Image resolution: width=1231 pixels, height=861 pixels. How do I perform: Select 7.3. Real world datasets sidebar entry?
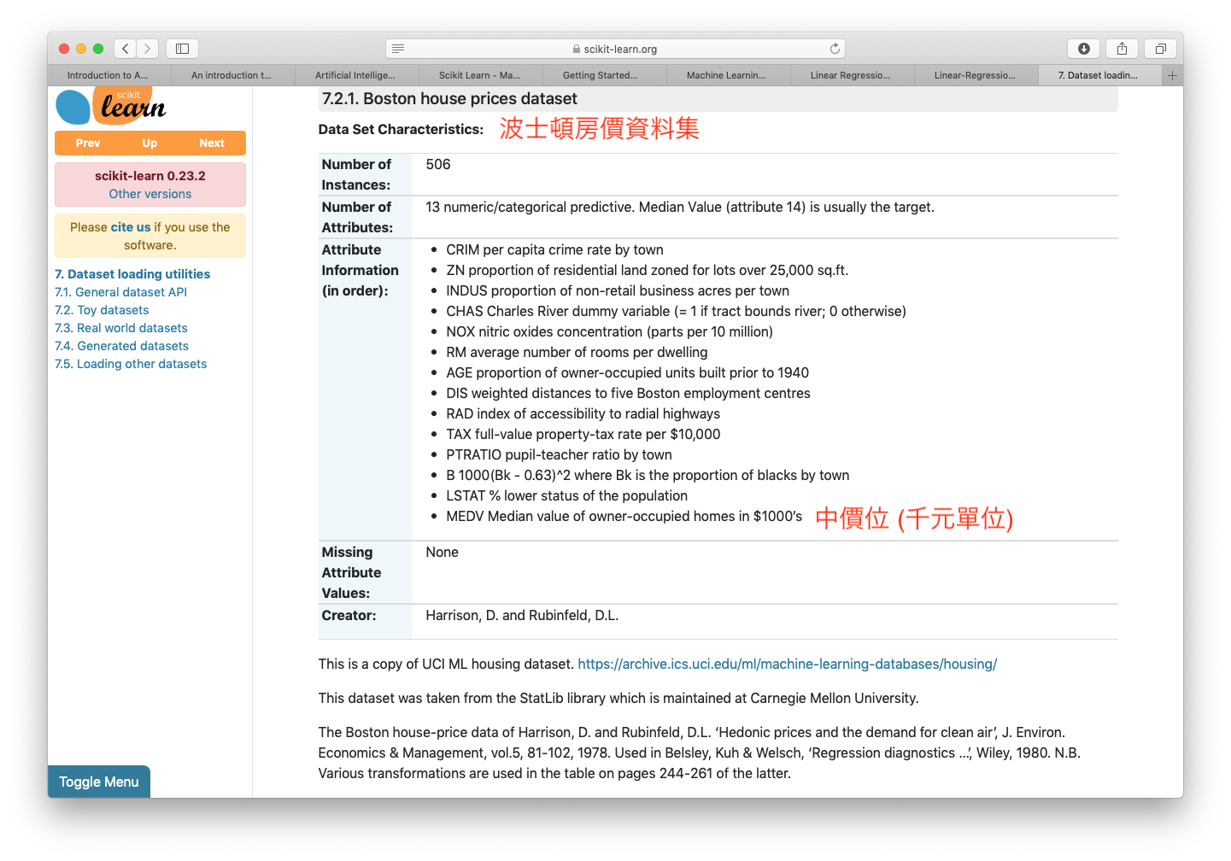point(121,328)
